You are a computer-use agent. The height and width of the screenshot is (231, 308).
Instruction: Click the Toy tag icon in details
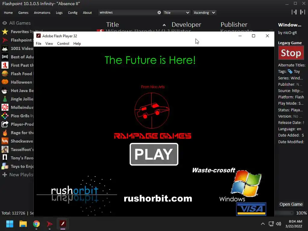tap(290, 72)
